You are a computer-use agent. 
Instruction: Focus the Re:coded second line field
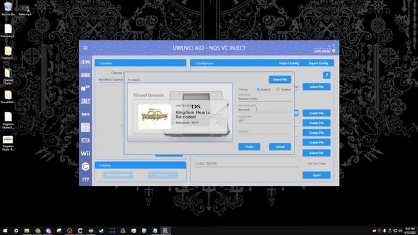tap(265, 110)
